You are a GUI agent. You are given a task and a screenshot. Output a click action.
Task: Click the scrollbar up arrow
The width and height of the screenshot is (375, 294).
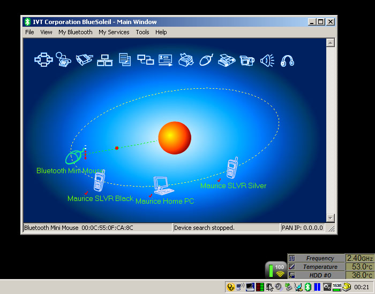pyautogui.click(x=331, y=43)
